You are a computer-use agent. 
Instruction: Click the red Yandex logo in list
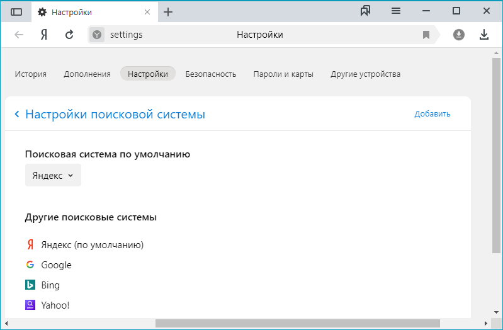(x=30, y=244)
